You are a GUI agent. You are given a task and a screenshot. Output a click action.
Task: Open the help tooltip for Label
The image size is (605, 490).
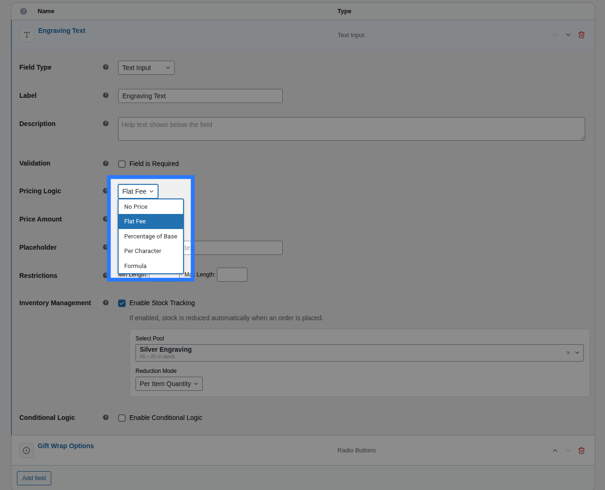click(106, 95)
